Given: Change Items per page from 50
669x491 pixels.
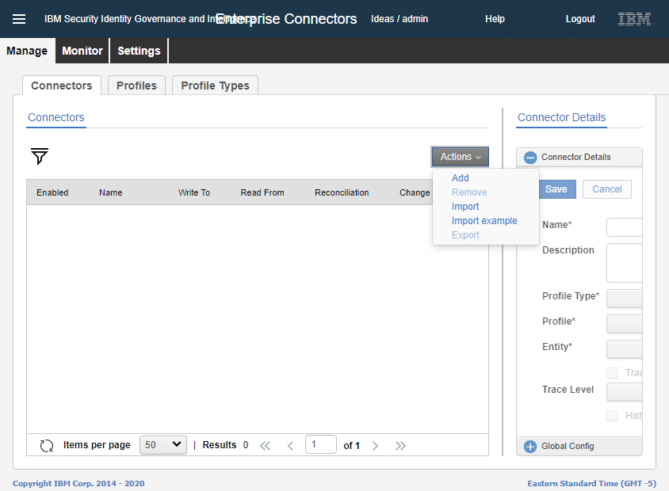Looking at the screenshot, I should 162,444.
